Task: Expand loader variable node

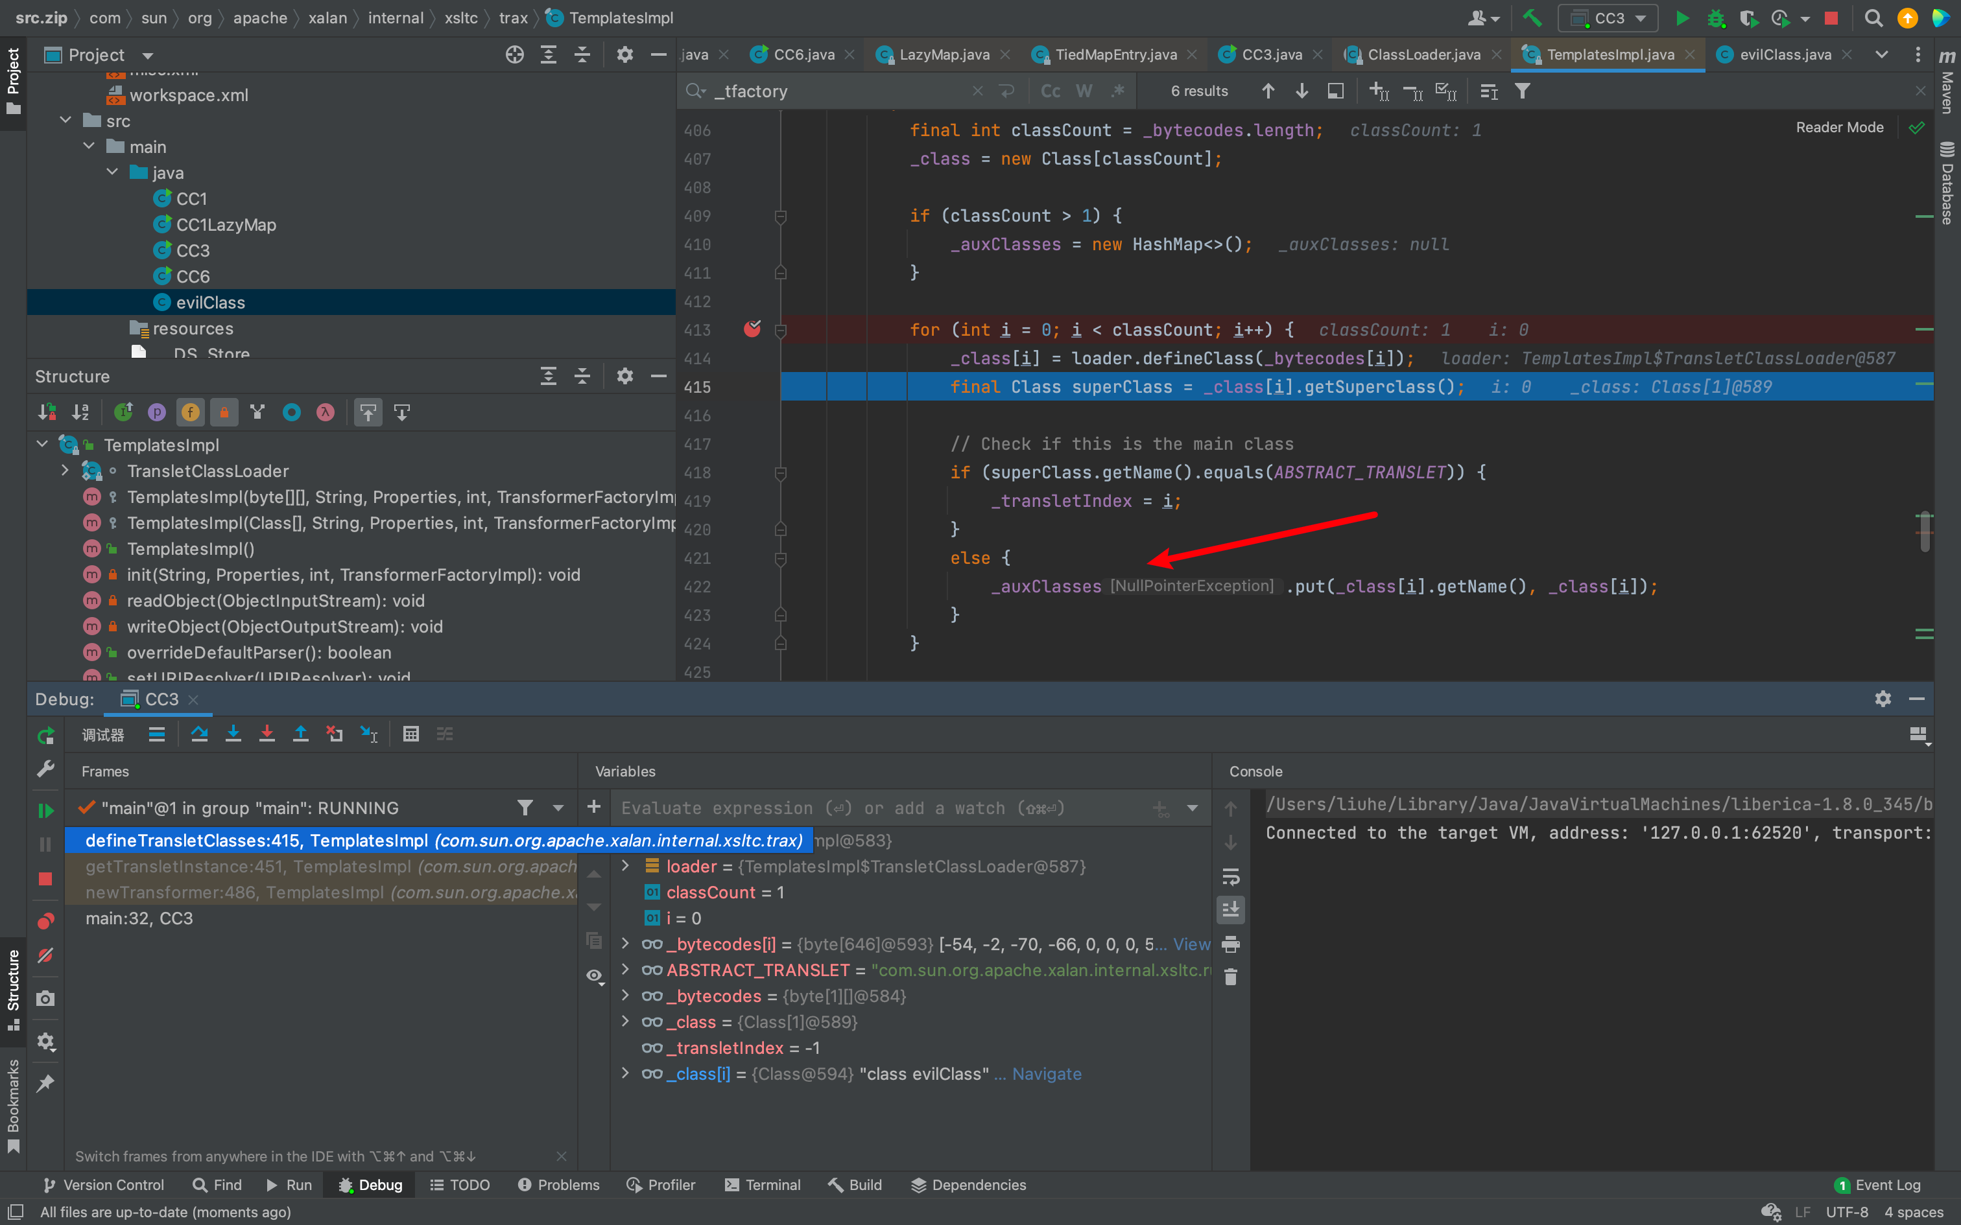Action: coord(624,866)
